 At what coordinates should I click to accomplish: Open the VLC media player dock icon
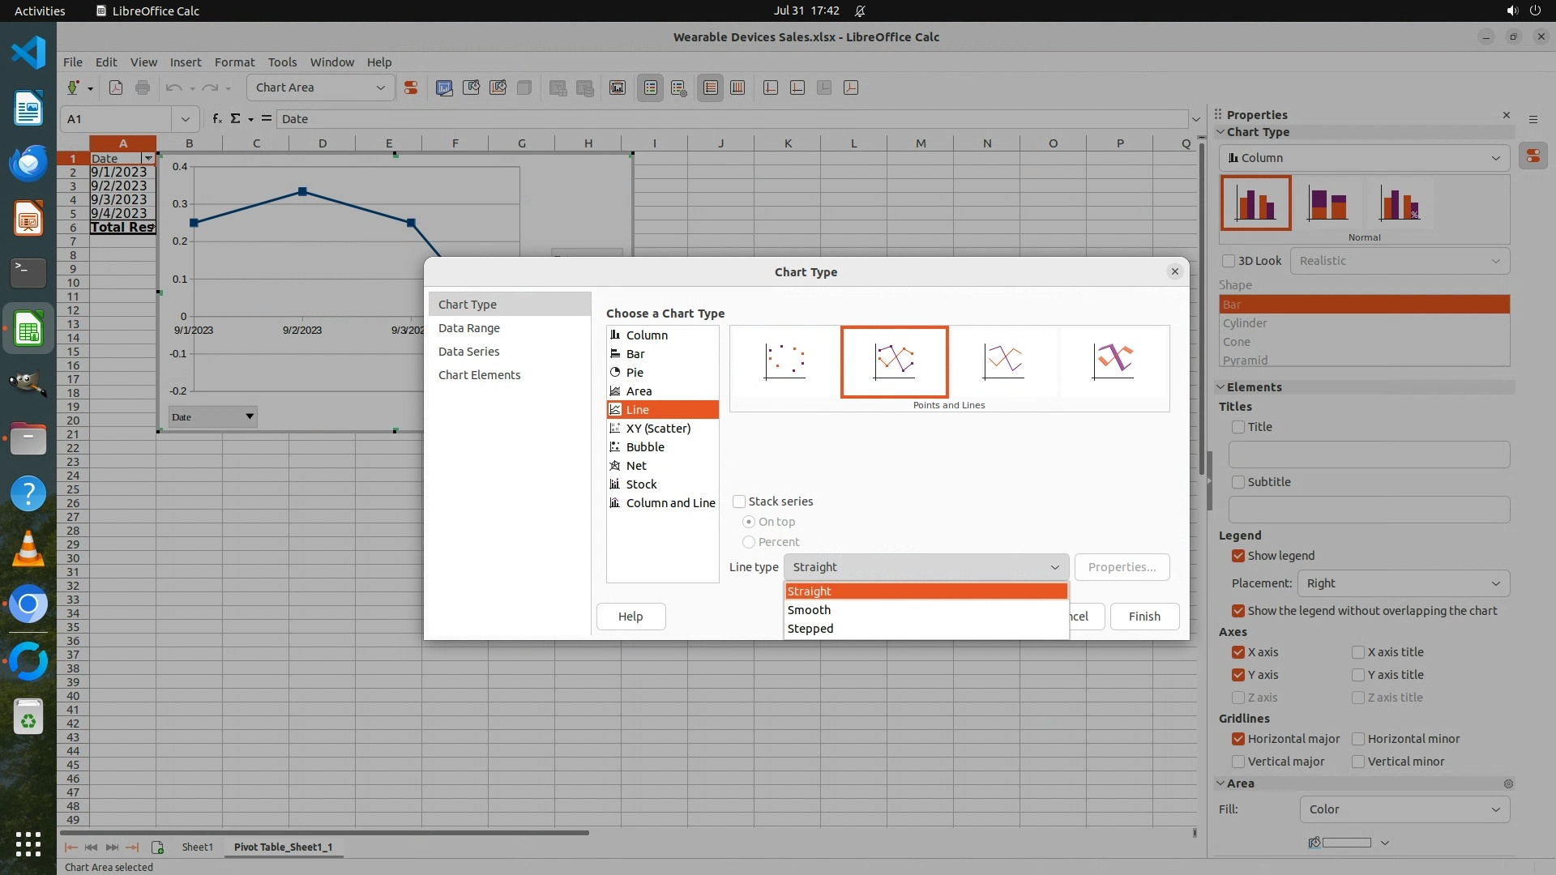click(28, 549)
